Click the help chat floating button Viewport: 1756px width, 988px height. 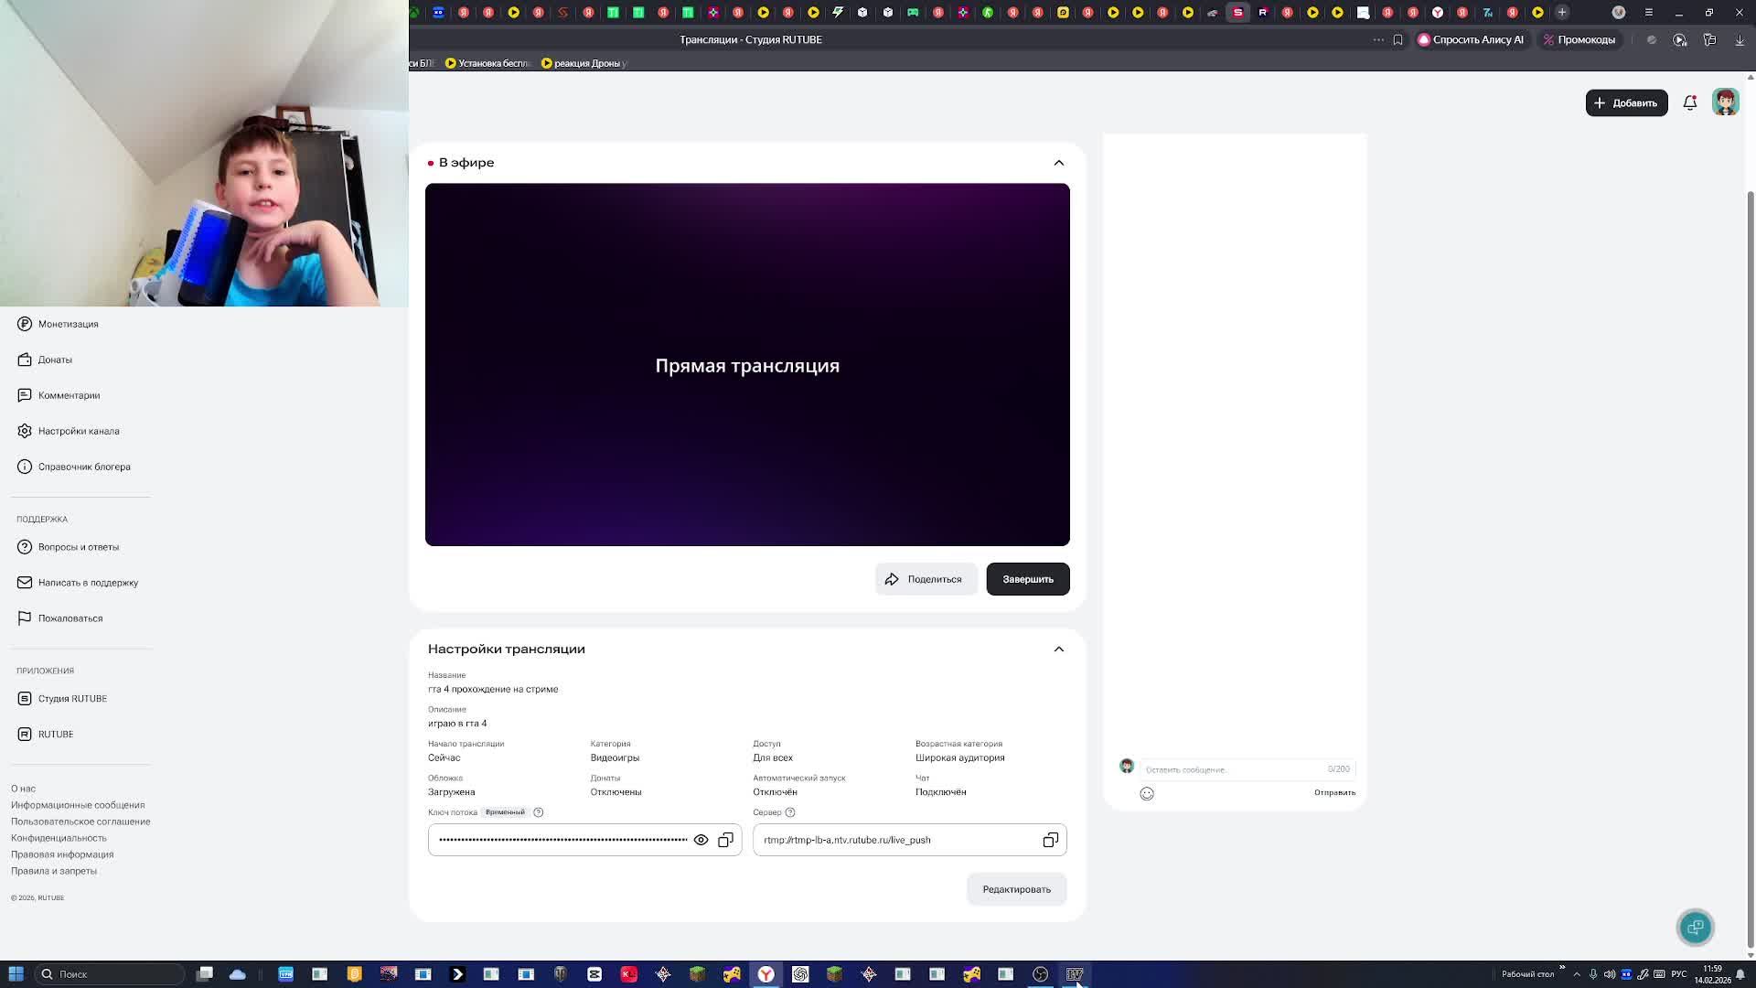1695,927
